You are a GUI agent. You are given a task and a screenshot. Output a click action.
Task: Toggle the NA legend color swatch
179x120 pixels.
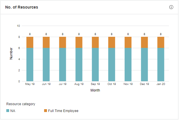tap(8, 111)
